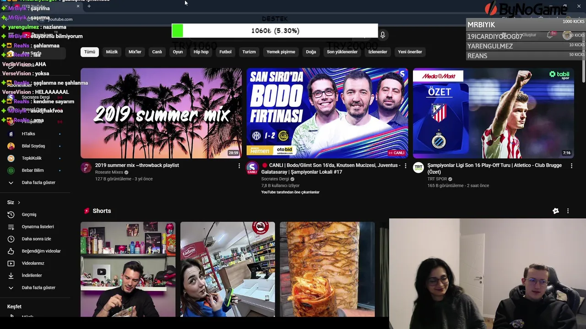This screenshot has width=586, height=329.
Task: Open options menu for Atletico - Club Brugge video
Action: coord(571,166)
